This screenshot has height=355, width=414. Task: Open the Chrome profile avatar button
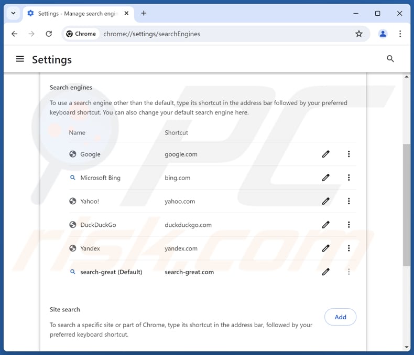click(x=383, y=34)
